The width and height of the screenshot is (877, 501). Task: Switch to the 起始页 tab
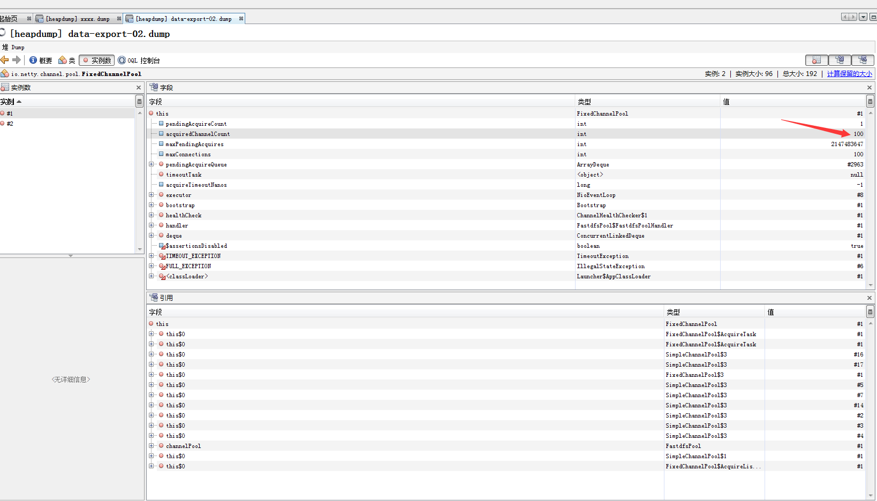point(10,19)
